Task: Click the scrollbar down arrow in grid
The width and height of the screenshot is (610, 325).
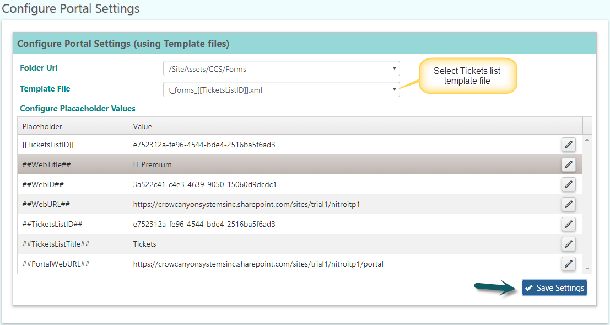Action: [587, 269]
